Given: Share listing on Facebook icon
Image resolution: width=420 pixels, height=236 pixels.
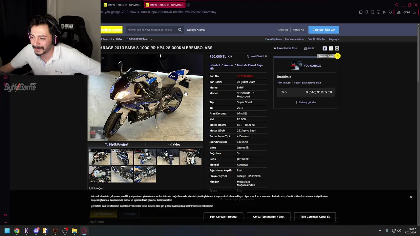Looking at the screenshot, I should click(325, 49).
